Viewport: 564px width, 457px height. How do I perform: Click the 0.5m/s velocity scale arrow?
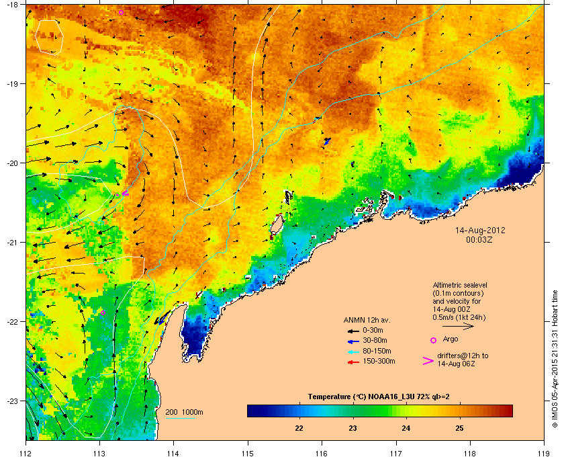click(458, 326)
